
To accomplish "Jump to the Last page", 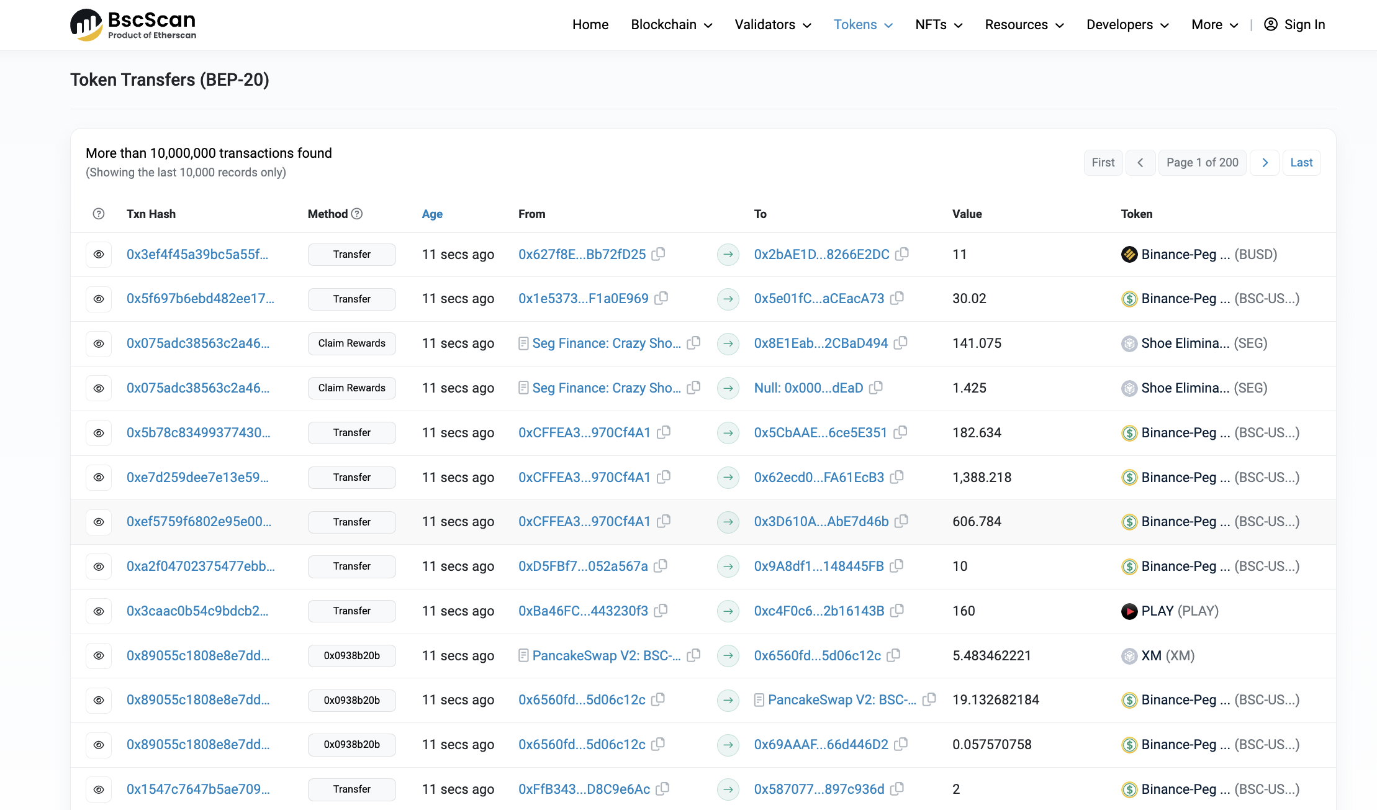I will point(1301,163).
